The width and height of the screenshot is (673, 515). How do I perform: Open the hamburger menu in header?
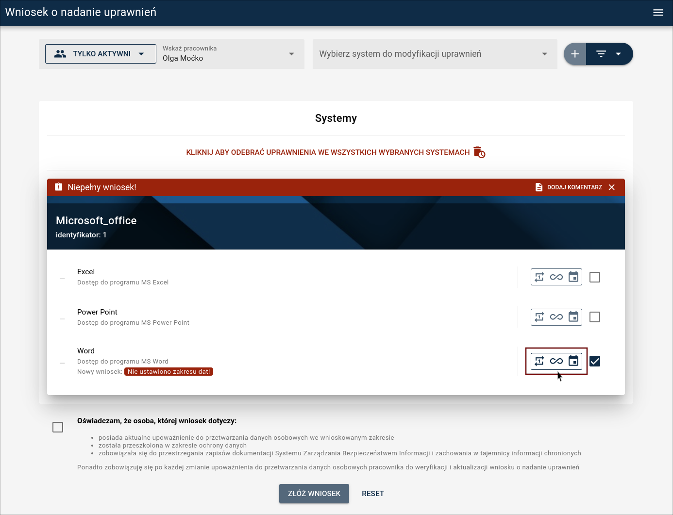point(658,13)
